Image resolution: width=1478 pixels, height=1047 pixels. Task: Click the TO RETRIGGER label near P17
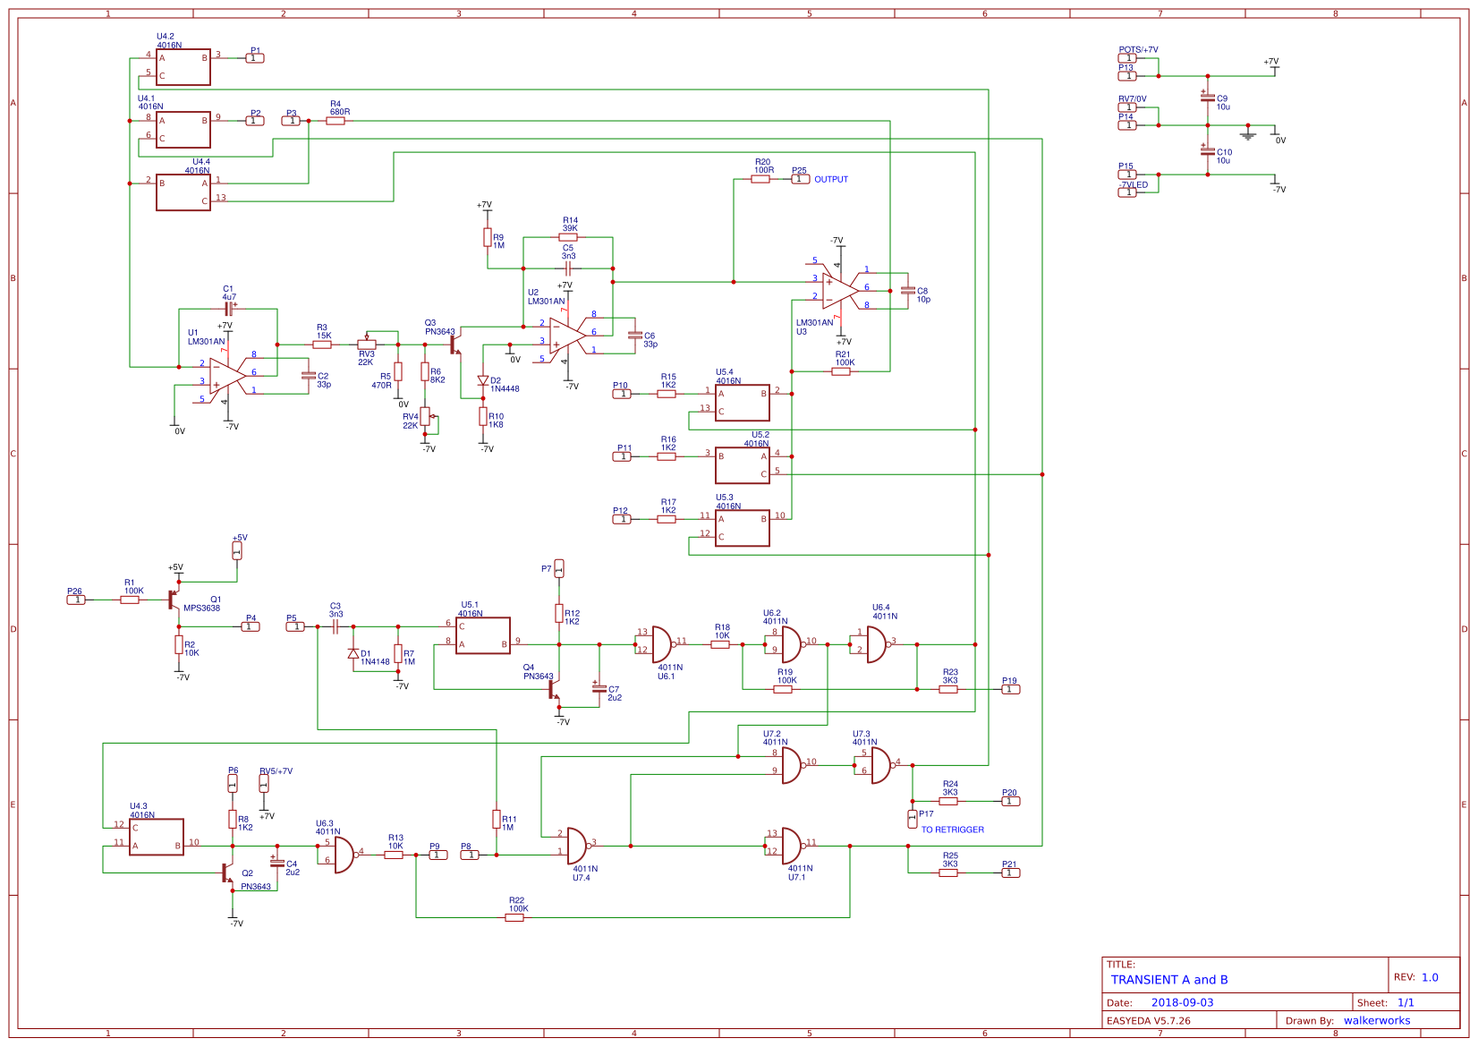tap(953, 830)
